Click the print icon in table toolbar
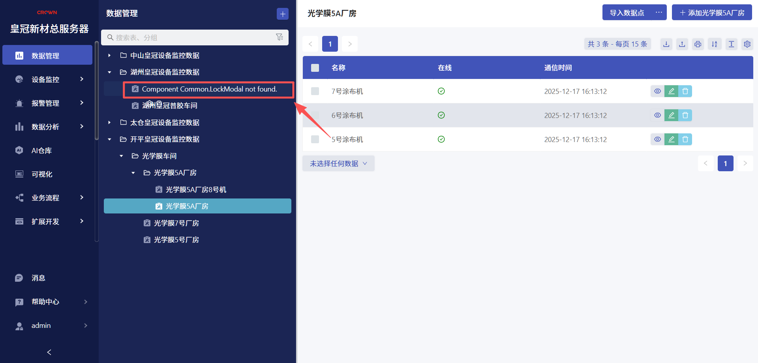Viewport: 758px width, 363px height. pyautogui.click(x=698, y=44)
